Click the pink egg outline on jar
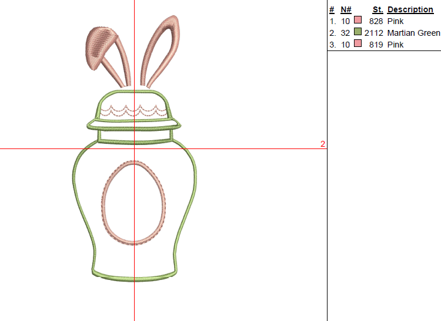441x321 pixels. point(133,203)
